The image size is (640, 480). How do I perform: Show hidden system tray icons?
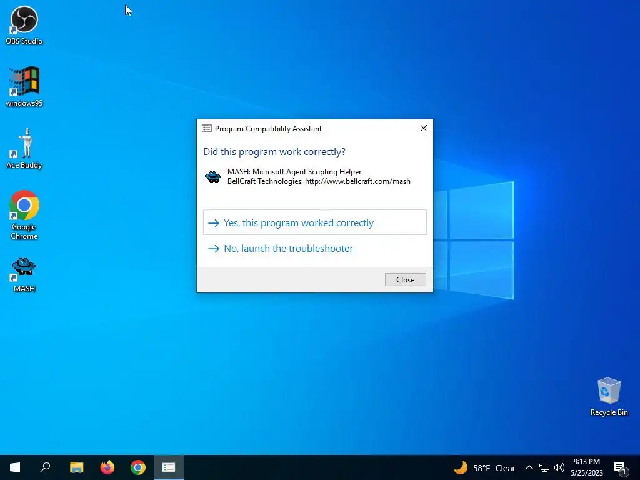click(529, 467)
